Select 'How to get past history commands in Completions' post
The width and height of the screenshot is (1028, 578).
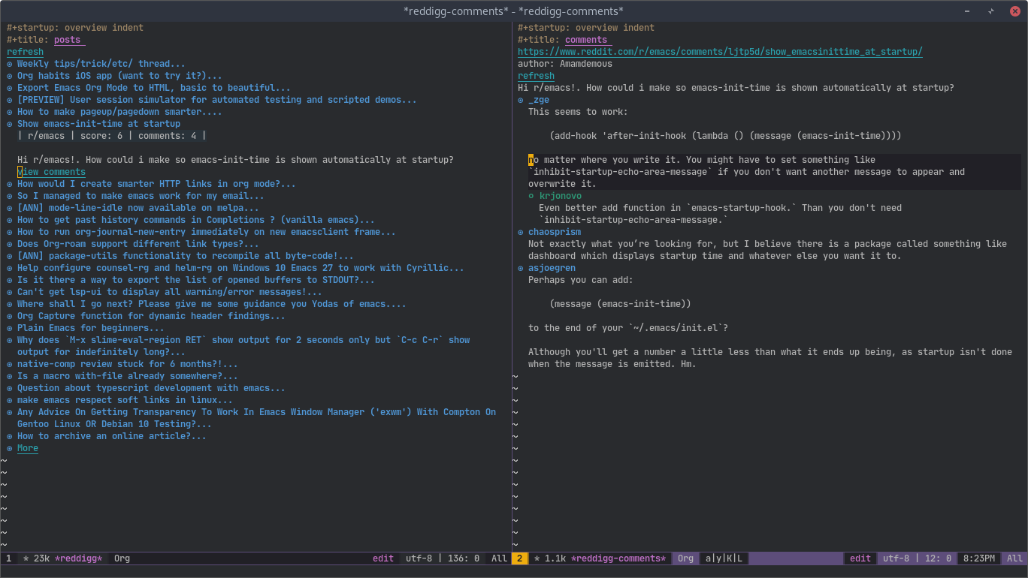[196, 220]
